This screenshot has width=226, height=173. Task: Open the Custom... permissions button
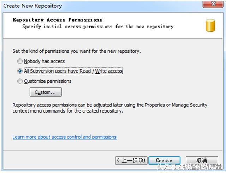click(46, 92)
